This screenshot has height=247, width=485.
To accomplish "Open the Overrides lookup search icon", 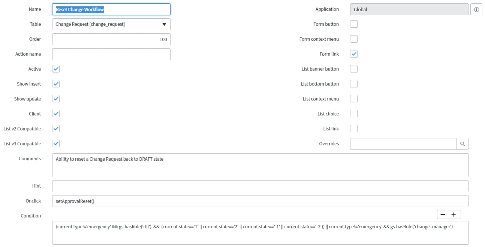I will tap(463, 144).
